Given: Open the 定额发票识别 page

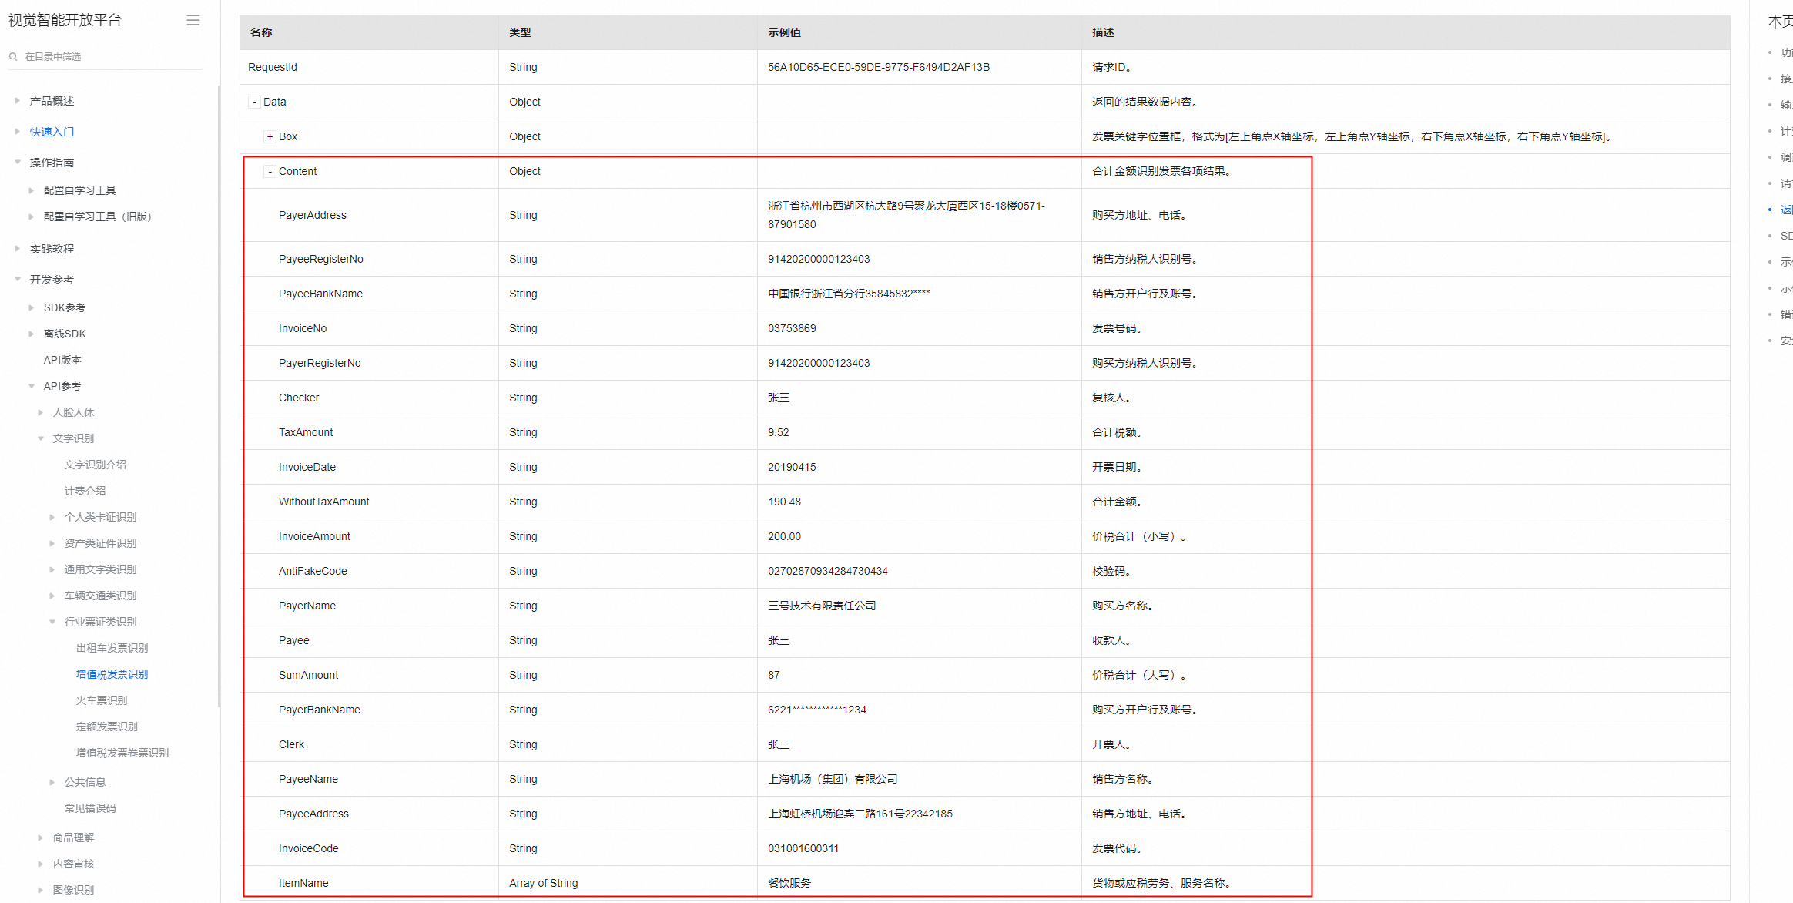Looking at the screenshot, I should click(x=107, y=727).
